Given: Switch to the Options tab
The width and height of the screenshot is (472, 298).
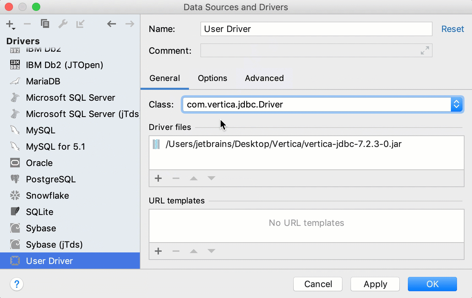Looking at the screenshot, I should click(x=212, y=78).
